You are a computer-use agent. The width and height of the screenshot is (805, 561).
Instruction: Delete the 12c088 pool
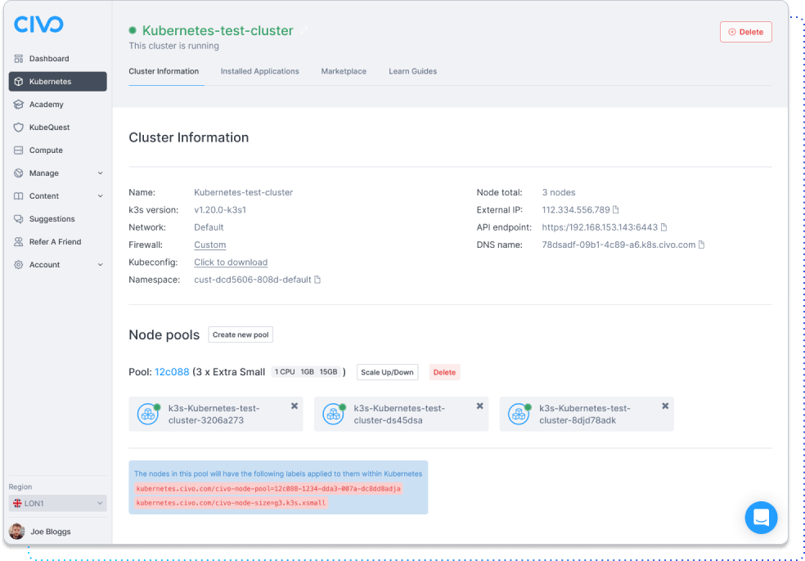[x=444, y=372]
